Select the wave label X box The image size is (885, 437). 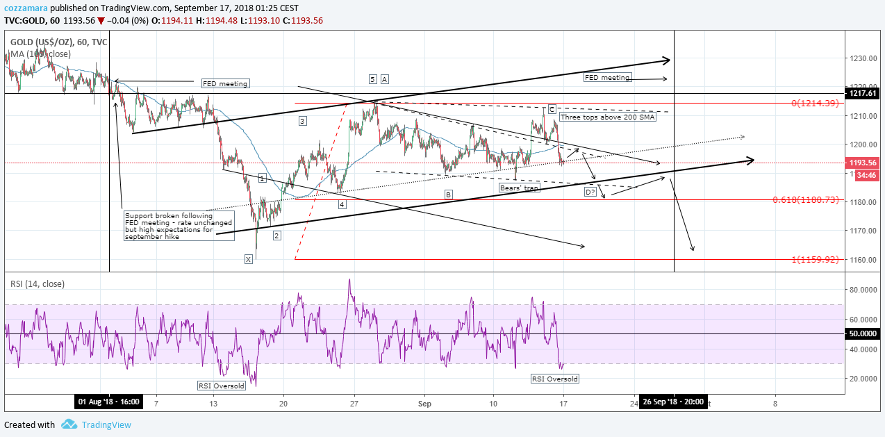(248, 259)
